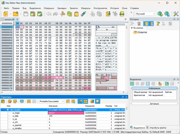Click the pink e_magic value cell 23117
This screenshot has width=180, height=134.
[66, 113]
